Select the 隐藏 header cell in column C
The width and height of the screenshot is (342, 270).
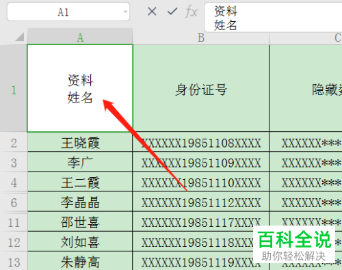coord(306,88)
